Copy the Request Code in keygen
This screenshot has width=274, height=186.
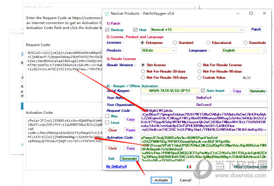pyautogui.click(x=131, y=119)
